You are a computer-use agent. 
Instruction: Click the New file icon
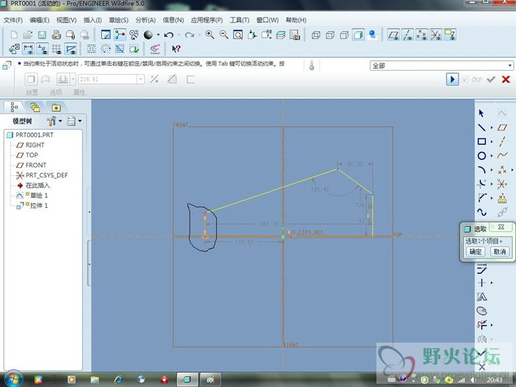pyautogui.click(x=14, y=35)
